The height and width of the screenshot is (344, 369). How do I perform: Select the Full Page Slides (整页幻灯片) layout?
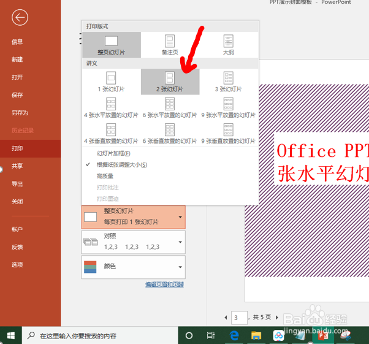click(x=112, y=45)
